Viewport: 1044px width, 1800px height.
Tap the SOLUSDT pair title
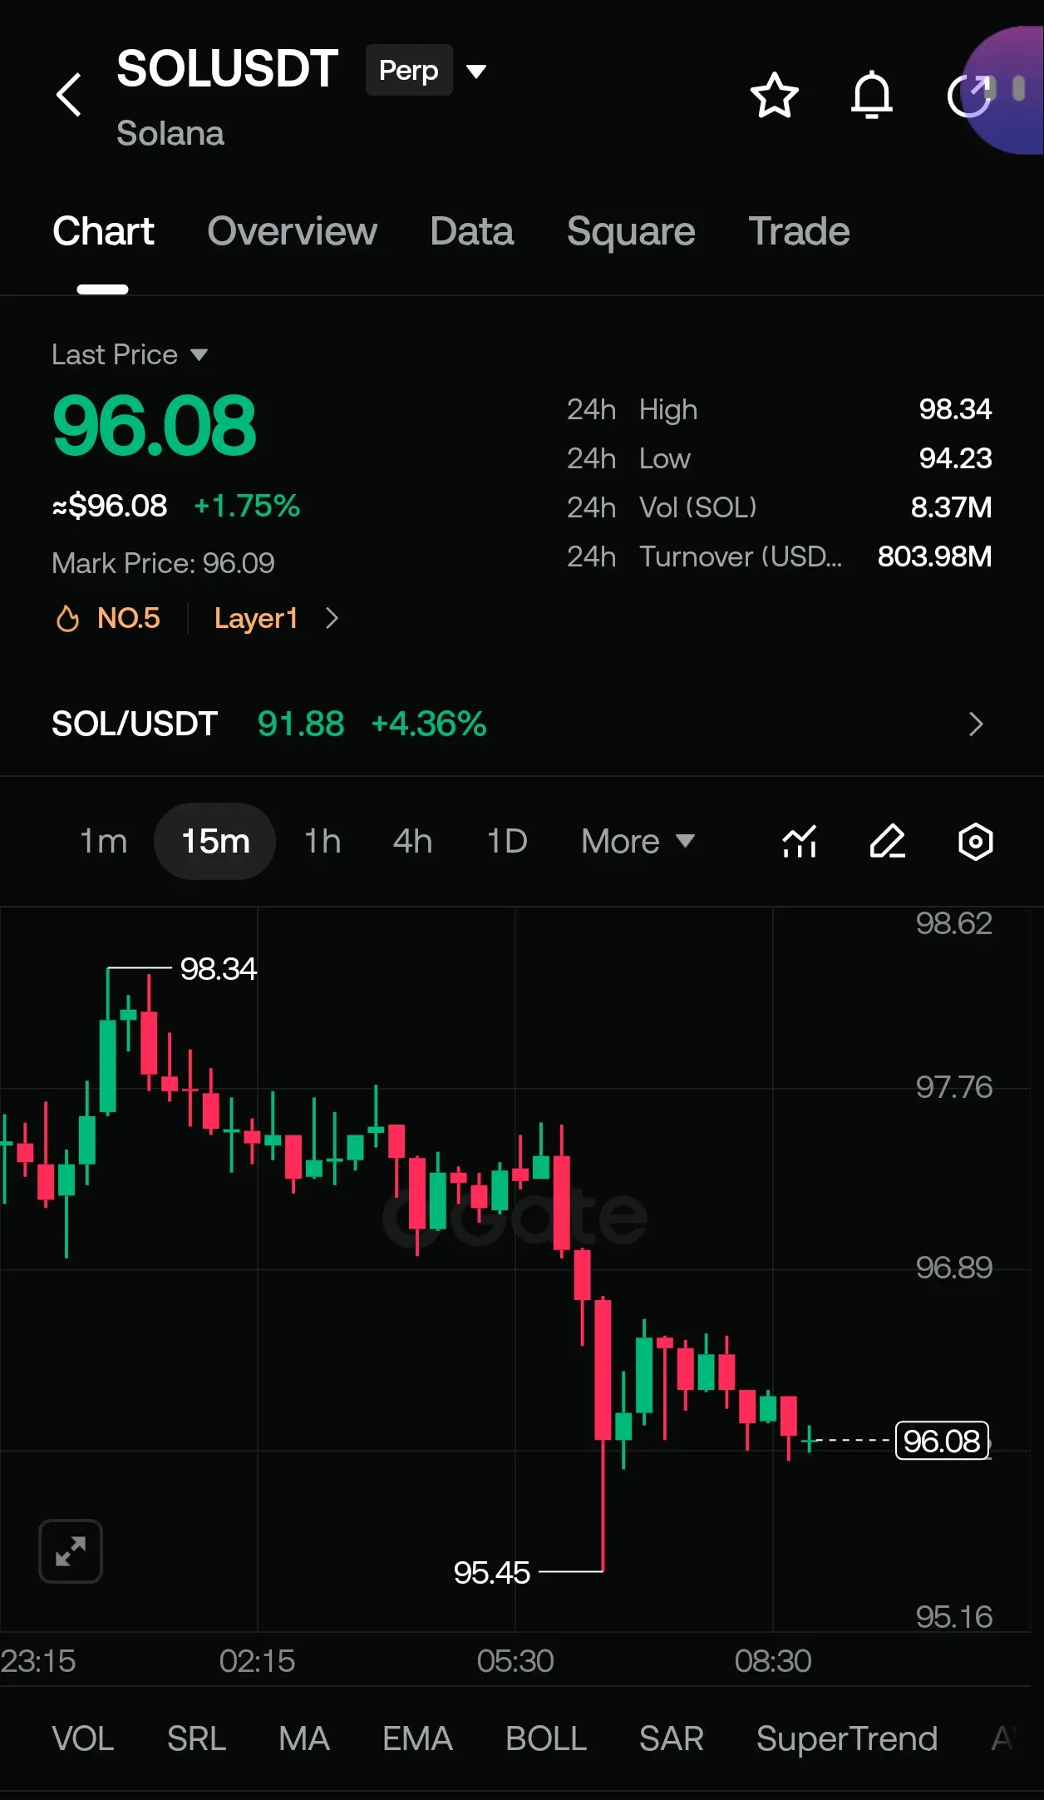tap(228, 68)
